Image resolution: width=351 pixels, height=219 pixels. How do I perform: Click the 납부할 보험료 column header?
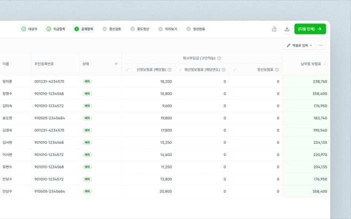(311, 64)
